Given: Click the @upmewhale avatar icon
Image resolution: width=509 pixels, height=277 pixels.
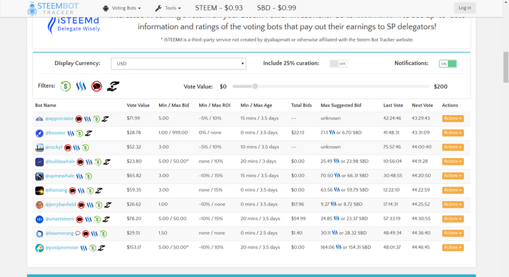Looking at the screenshot, I should pos(39,177).
